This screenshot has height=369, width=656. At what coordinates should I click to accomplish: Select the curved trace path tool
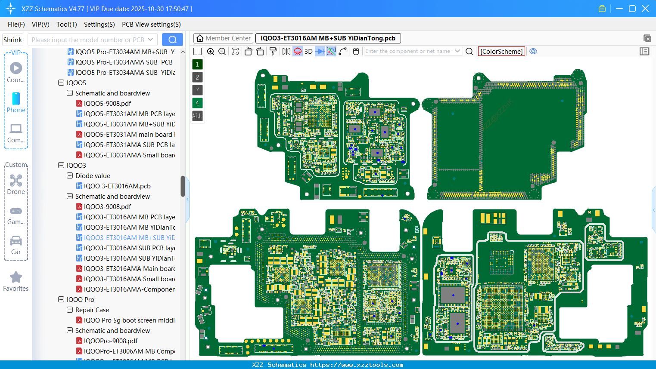(x=343, y=52)
